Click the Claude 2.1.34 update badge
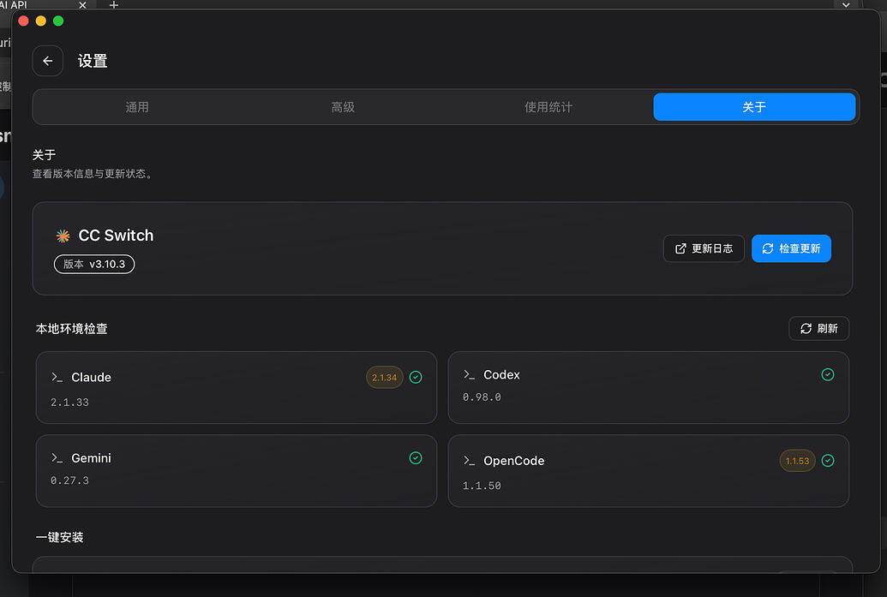 384,378
